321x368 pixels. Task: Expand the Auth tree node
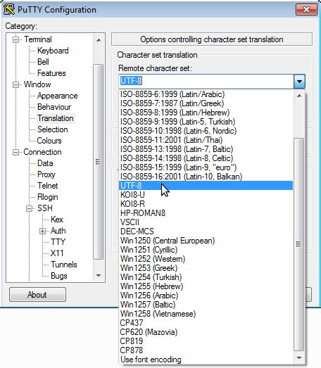click(x=42, y=231)
